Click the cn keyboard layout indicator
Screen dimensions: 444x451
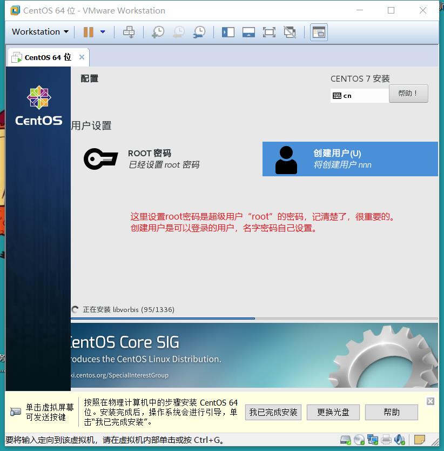click(x=360, y=96)
